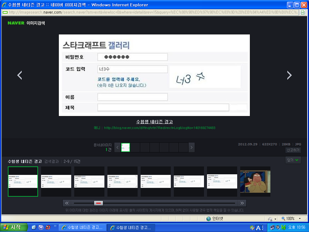Click the 검색결과 label

tap(52, 162)
